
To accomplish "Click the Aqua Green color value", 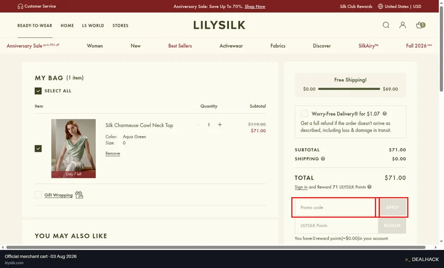I will (x=135, y=137).
